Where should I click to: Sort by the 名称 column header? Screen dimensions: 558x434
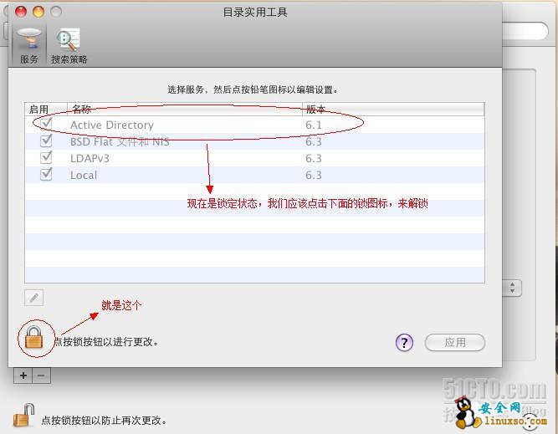point(184,109)
